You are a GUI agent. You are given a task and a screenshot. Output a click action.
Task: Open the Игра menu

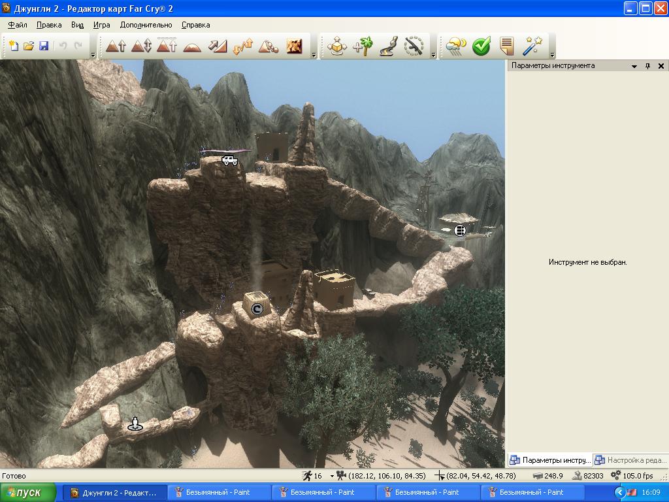[x=101, y=25]
